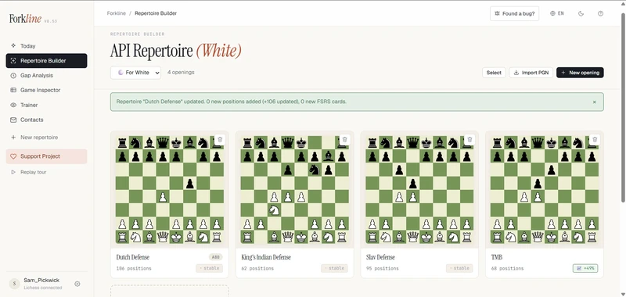Click the Replay tour play icon

pos(13,172)
